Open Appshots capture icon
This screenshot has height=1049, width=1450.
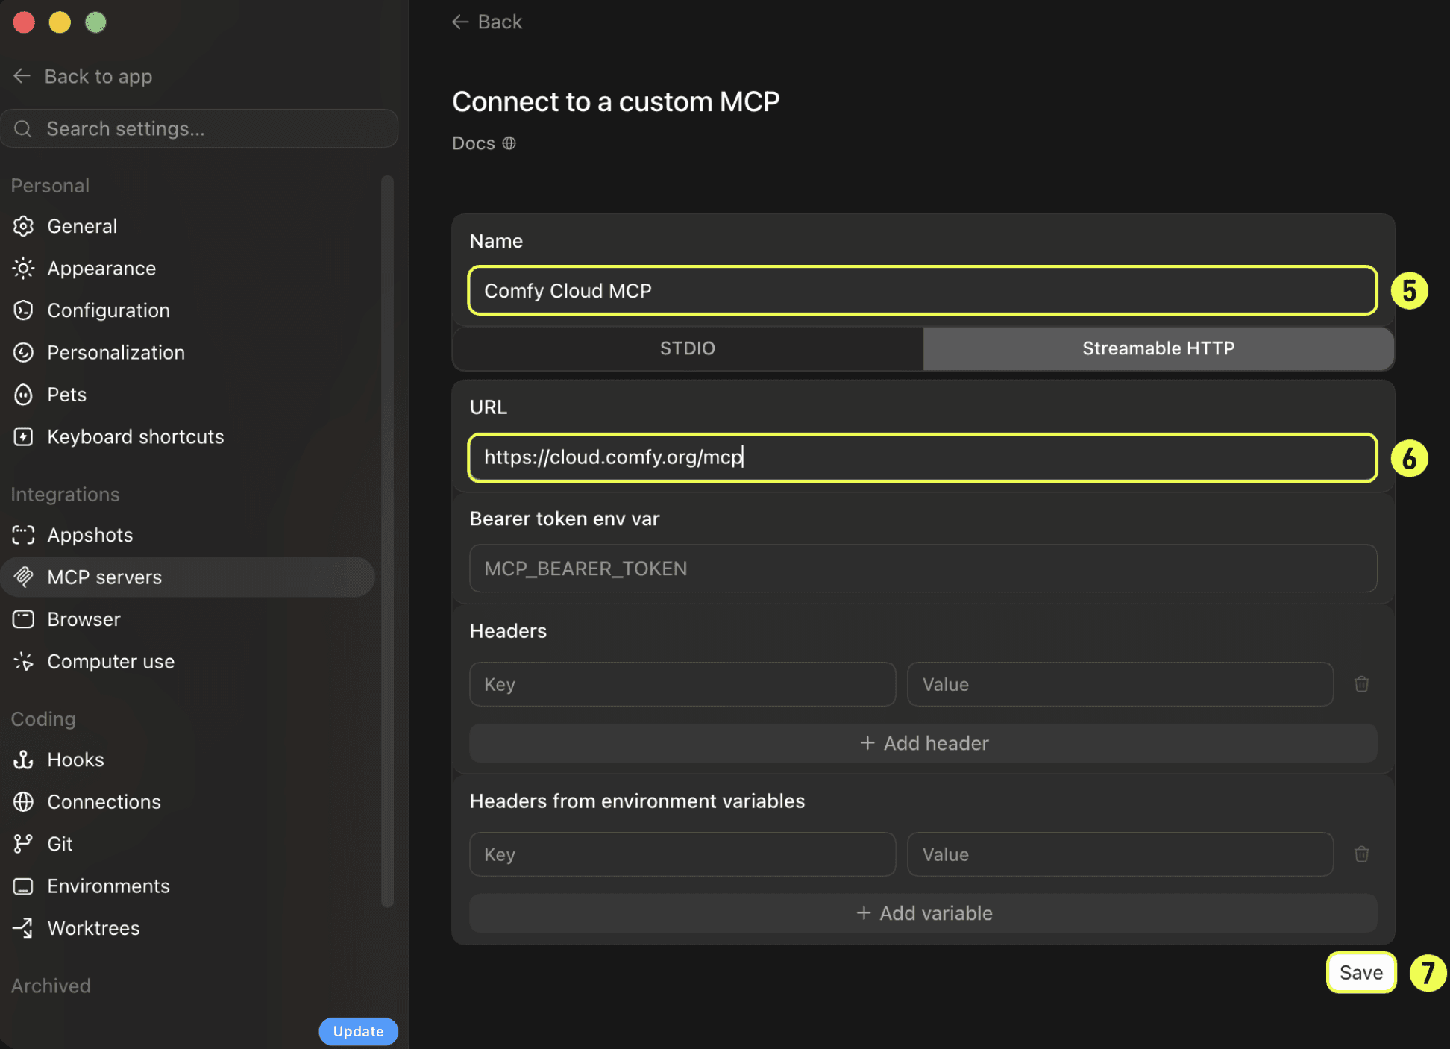coord(24,535)
